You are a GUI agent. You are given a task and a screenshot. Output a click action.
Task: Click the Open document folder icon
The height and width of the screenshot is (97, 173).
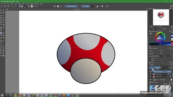pyautogui.click(x=5, y=6)
